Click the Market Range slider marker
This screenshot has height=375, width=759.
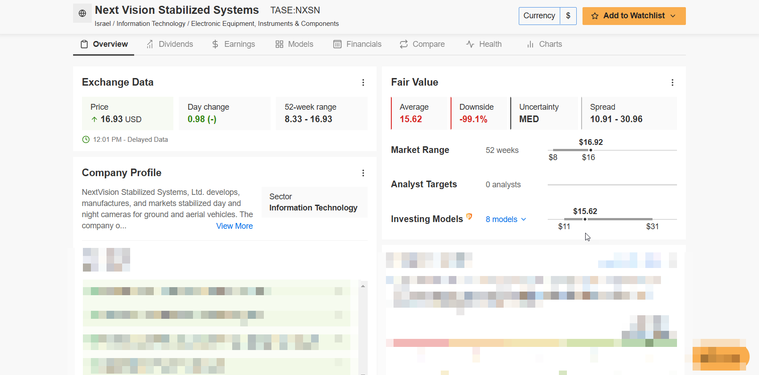591,150
